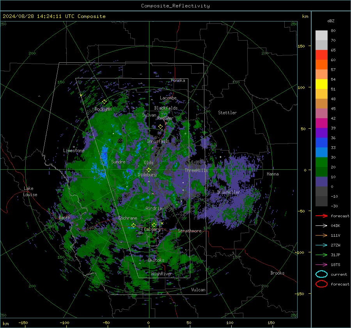351x328 pixels.
Task: Click the Strathmore label
Action: pos(190,231)
